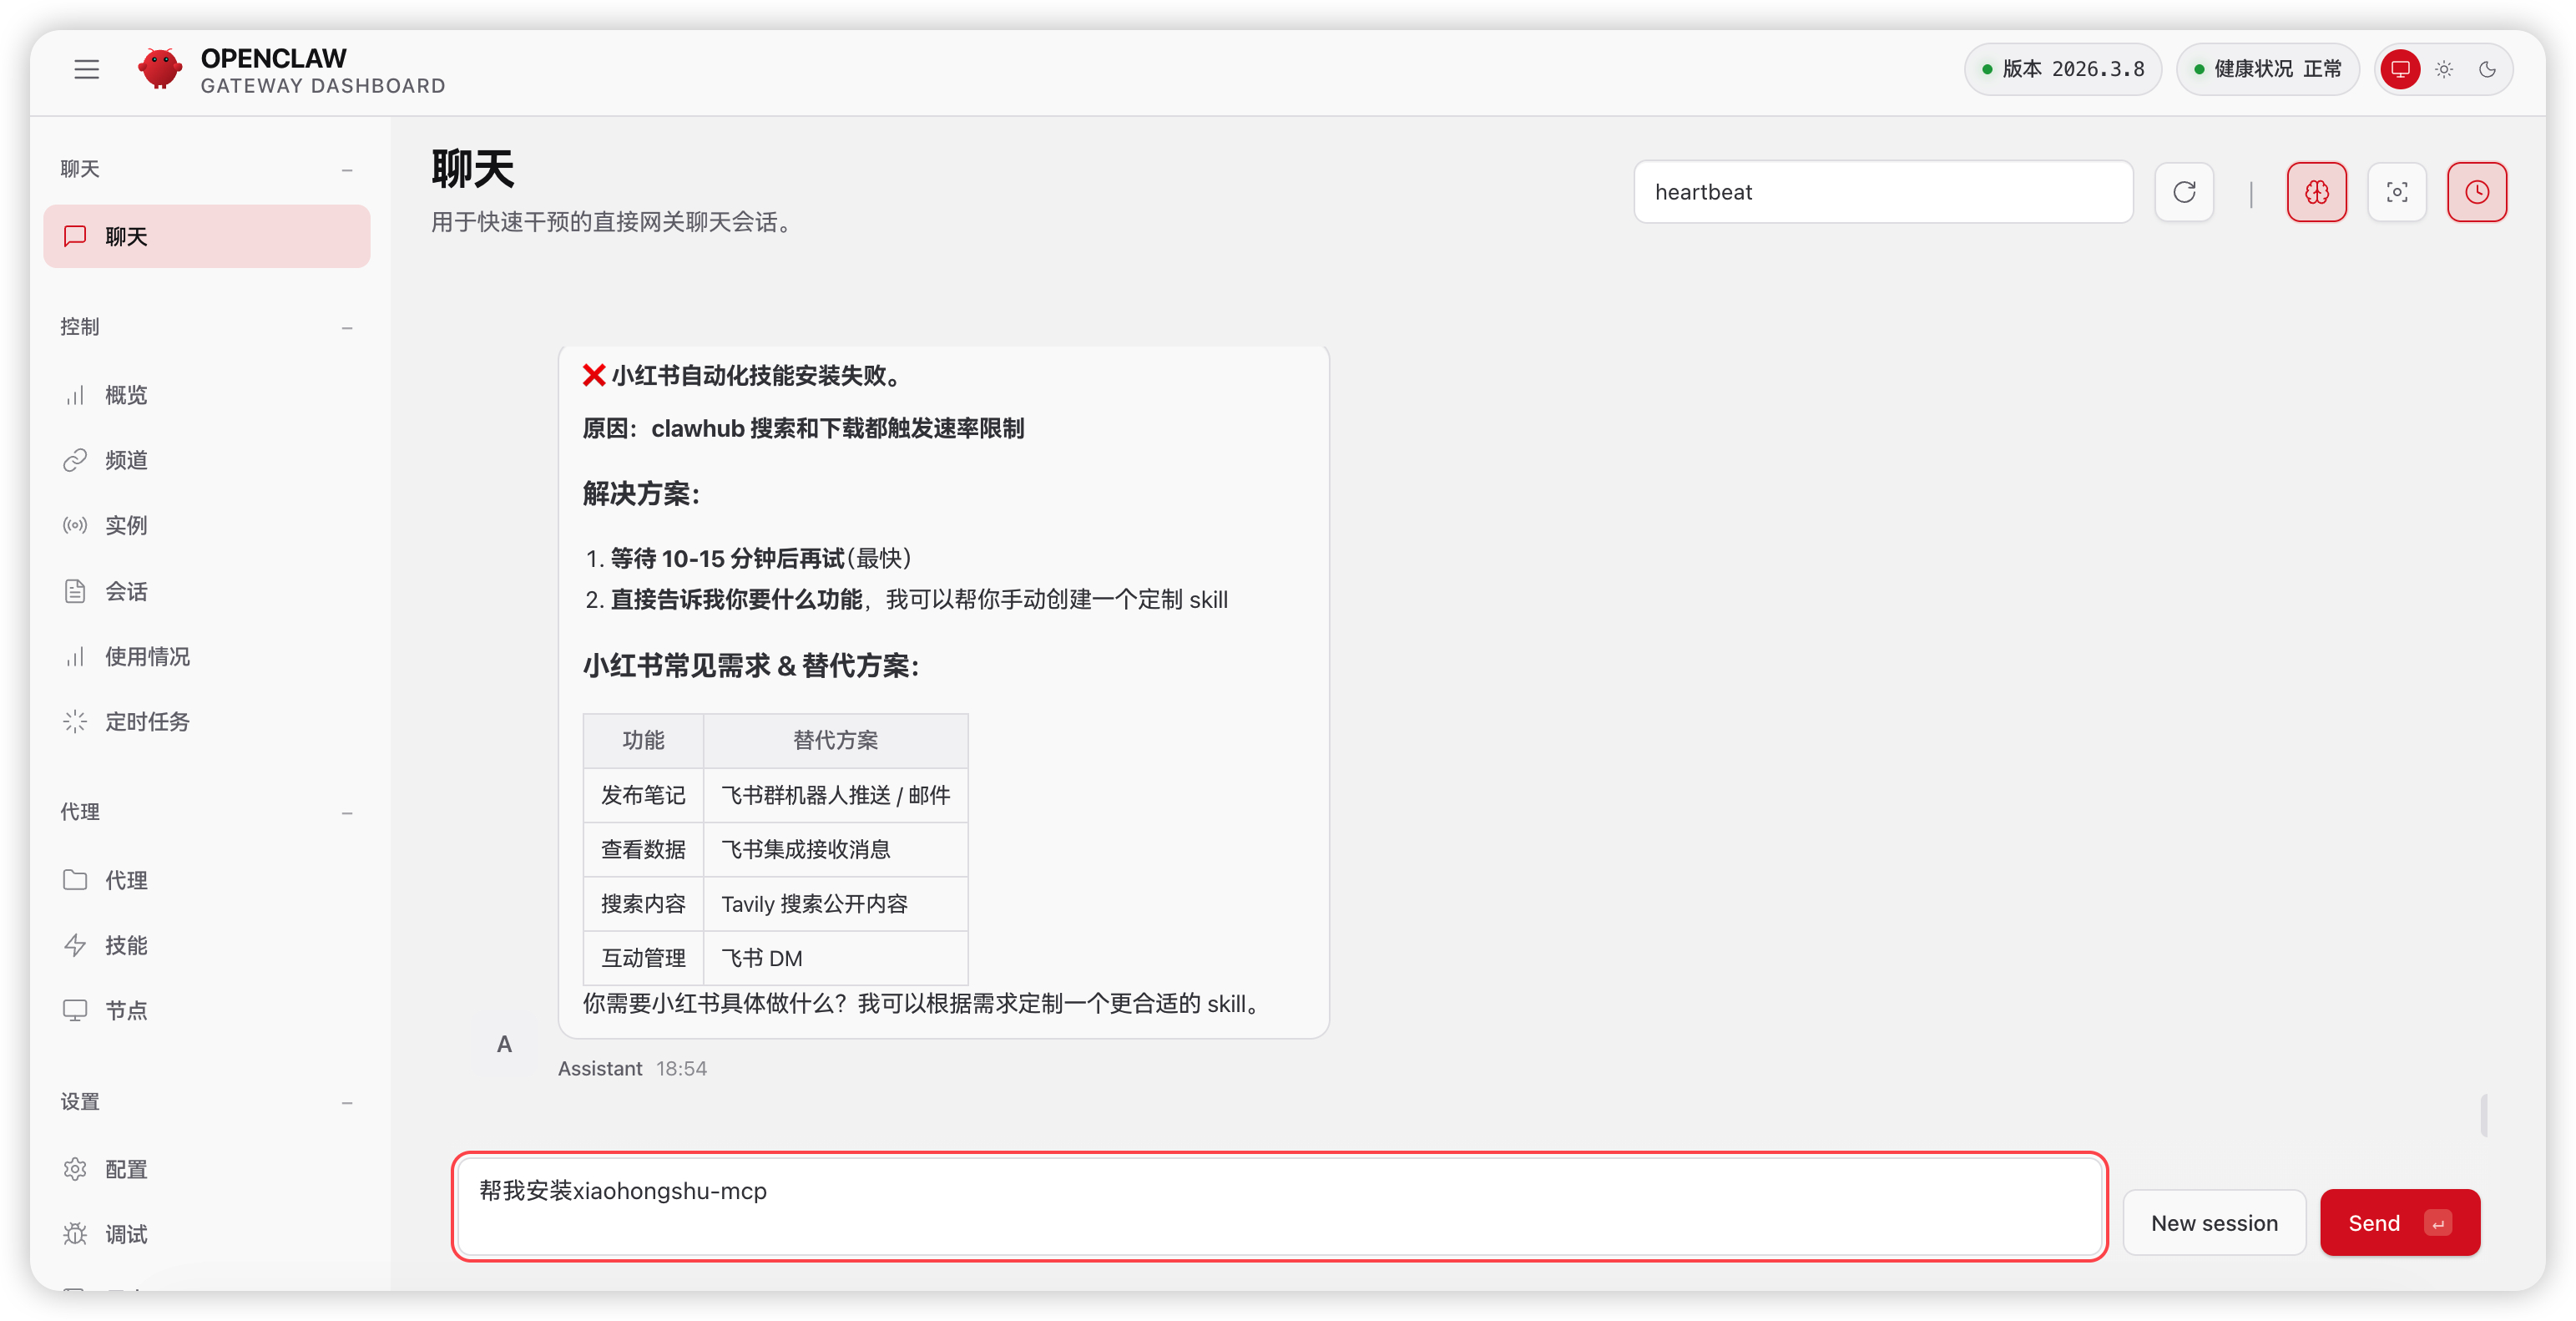Open the 调试 (debug) panel from sidebar
The height and width of the screenshot is (1321, 2576).
127,1234
